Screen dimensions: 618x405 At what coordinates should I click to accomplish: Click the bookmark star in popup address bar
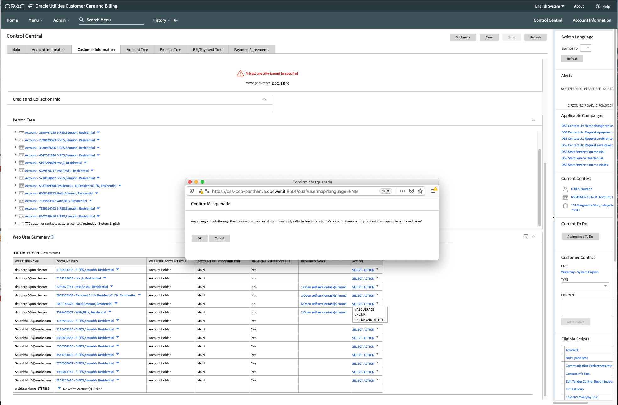pyautogui.click(x=420, y=191)
